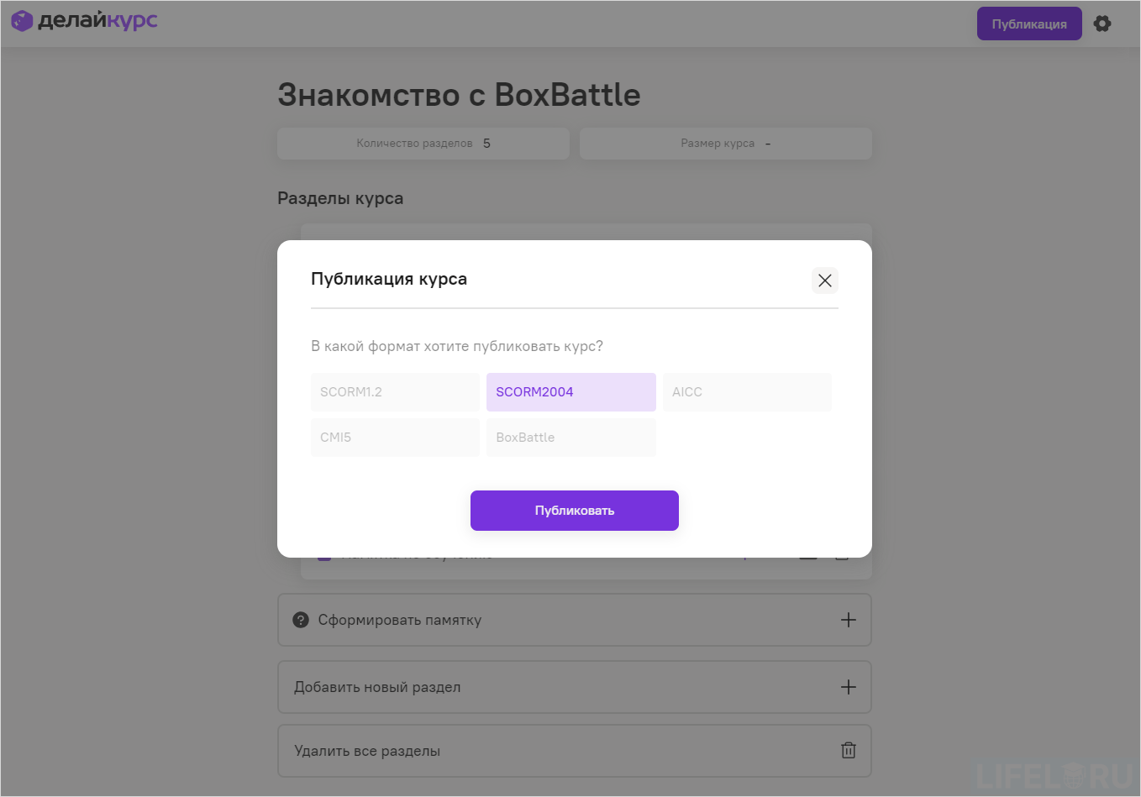Click the plus icon on "Добавить новый раздел"
Screen dimensions: 1141x797
[848, 687]
